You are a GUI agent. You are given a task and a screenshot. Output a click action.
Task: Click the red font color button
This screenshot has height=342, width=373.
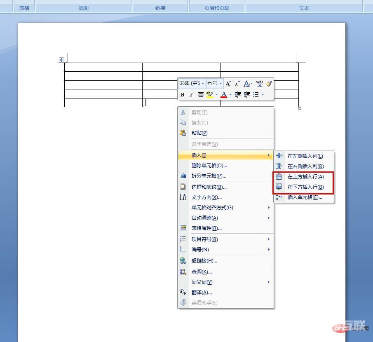coord(224,95)
